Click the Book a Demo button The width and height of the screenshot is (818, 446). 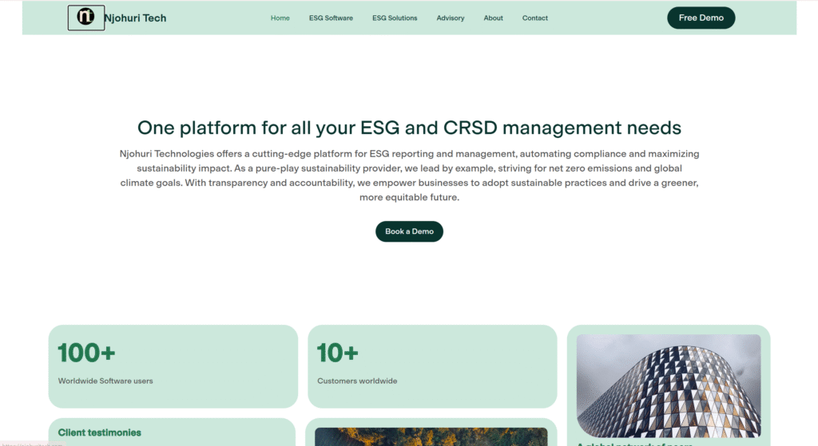click(x=409, y=231)
